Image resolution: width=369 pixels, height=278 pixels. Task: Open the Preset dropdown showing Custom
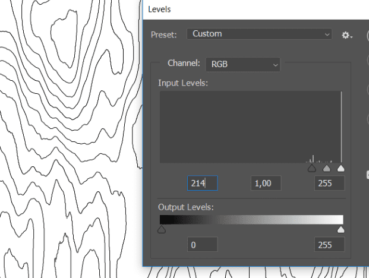pyautogui.click(x=259, y=34)
